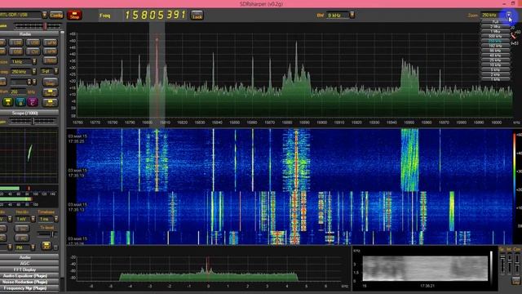This screenshot has width=522, height=294.
Task: Expand the Noise Reduction (Plugin) panel
Action: (29, 282)
